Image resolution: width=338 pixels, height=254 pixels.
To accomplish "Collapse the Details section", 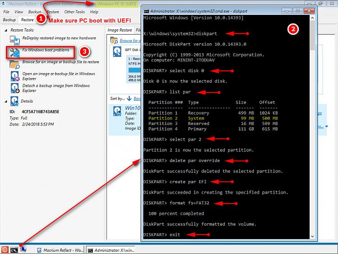I will point(6,101).
